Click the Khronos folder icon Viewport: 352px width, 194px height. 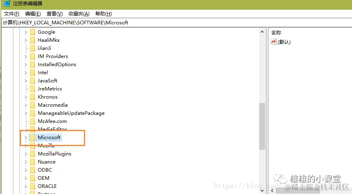click(x=32, y=97)
